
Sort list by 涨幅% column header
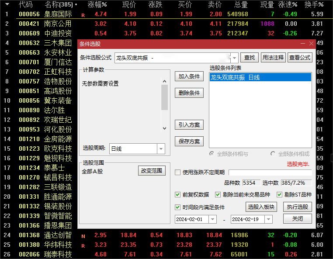[x=97, y=4]
